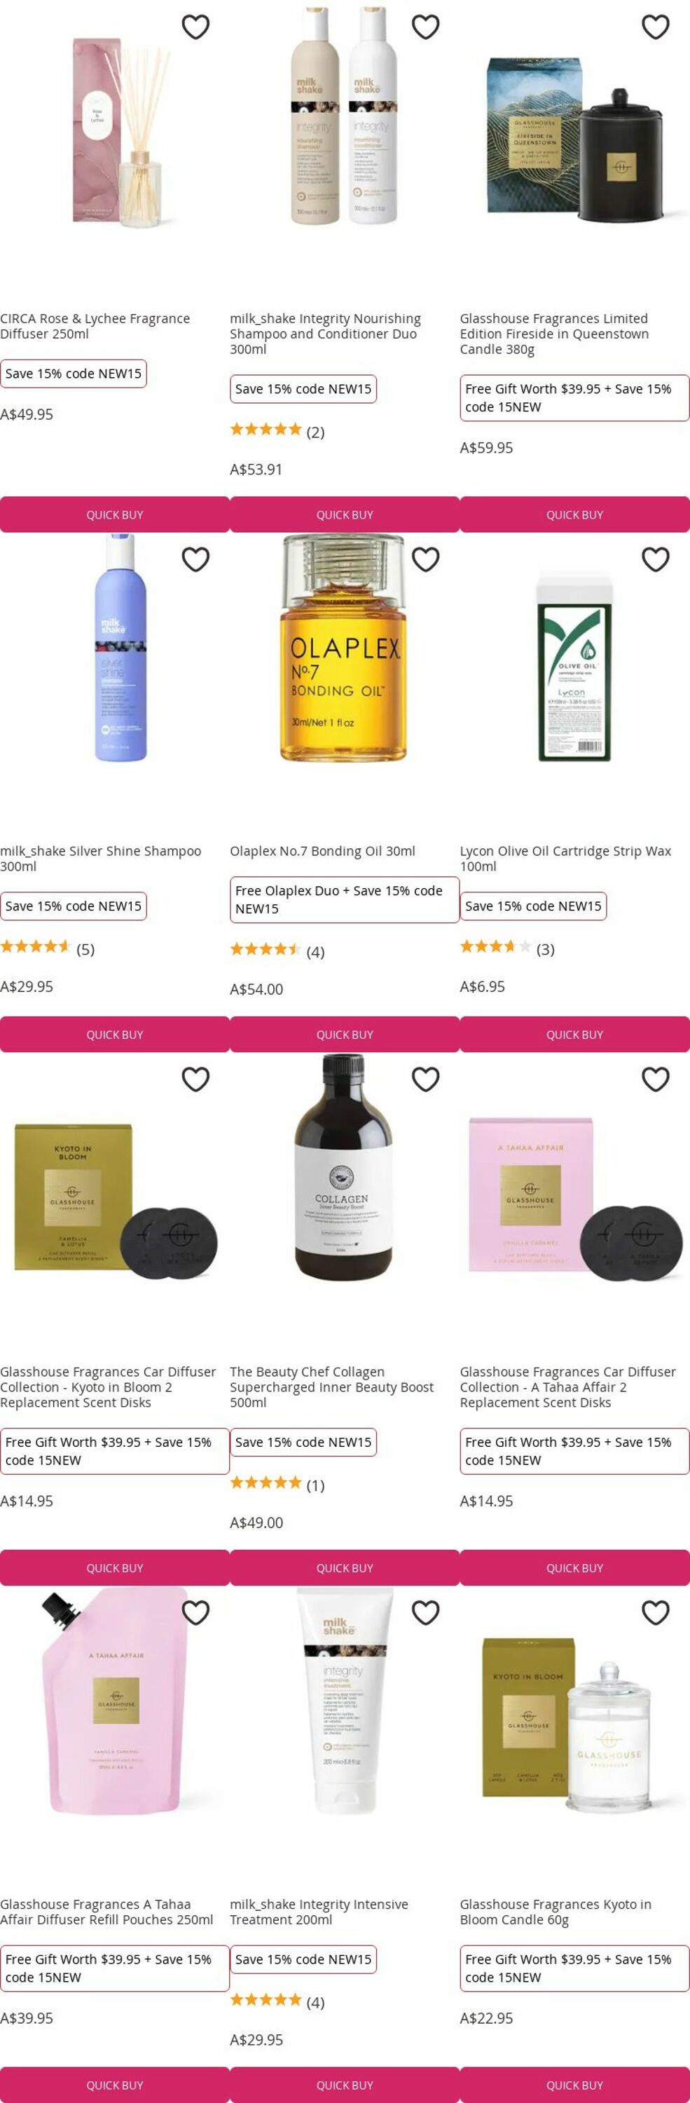690x2103 pixels.
Task: Favorite the milk_shake Integrity Shampoo and Conditioner Duo
Action: click(426, 27)
